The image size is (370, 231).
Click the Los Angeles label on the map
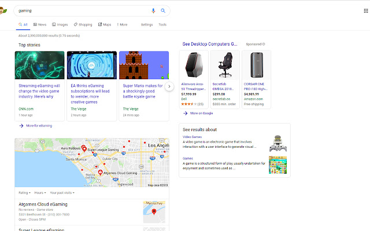[158, 146]
